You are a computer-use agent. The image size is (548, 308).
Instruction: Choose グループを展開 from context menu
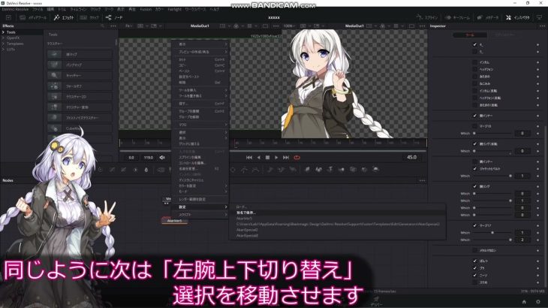pos(202,111)
